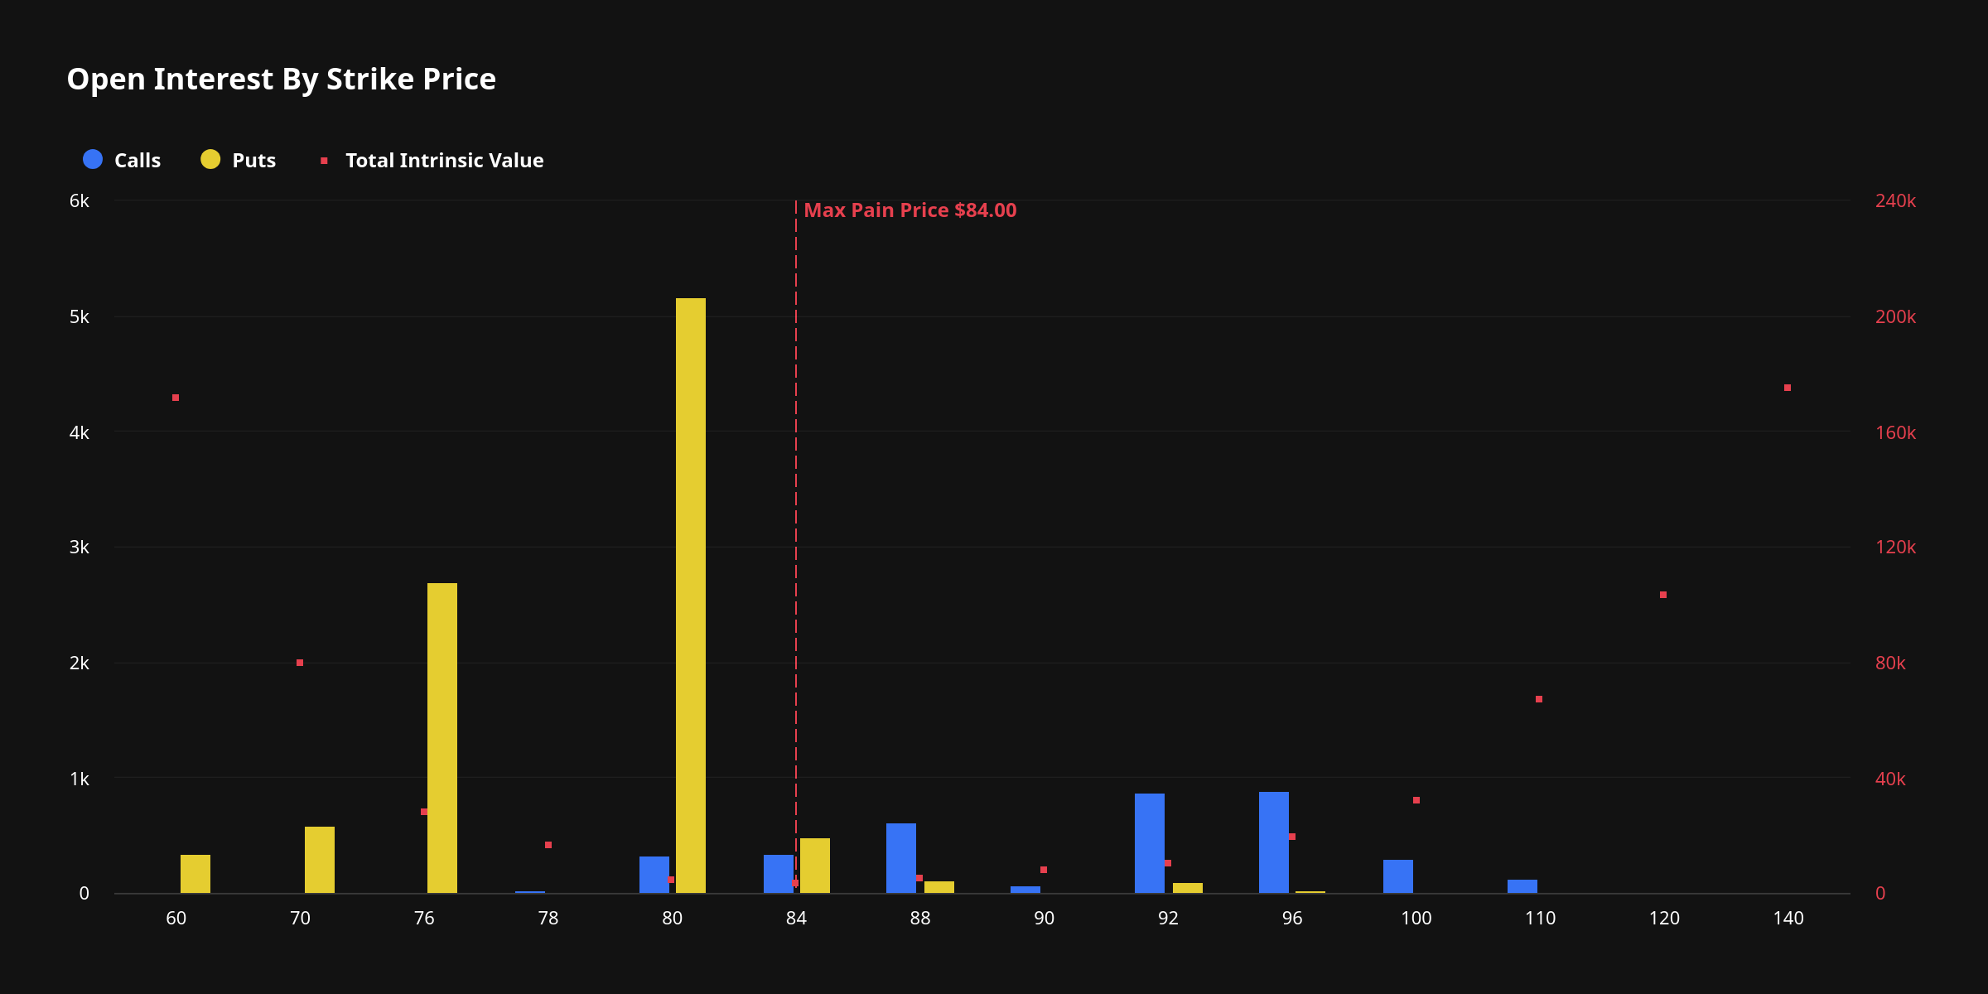Click the blue call bar at strike 92

[x=1149, y=843]
